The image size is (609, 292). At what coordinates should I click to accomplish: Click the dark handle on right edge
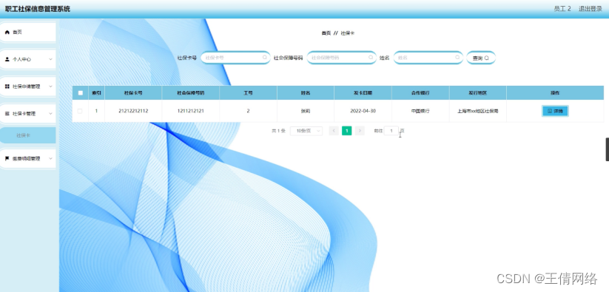(608, 149)
